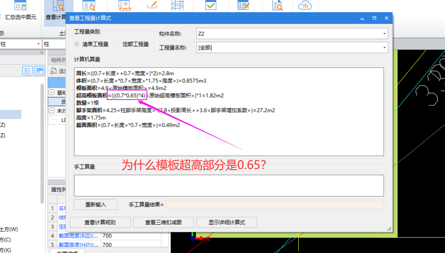
Task: Click the green checkmark validation icon
Action: 211,5
